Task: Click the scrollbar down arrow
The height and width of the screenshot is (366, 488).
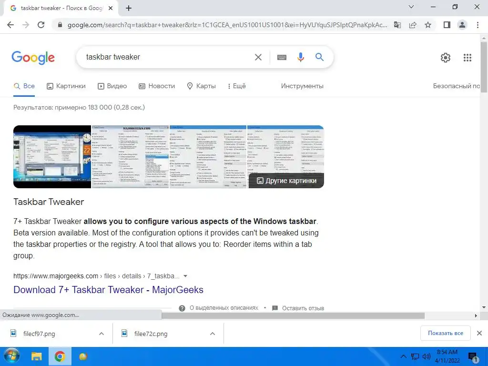Action: 484,307
